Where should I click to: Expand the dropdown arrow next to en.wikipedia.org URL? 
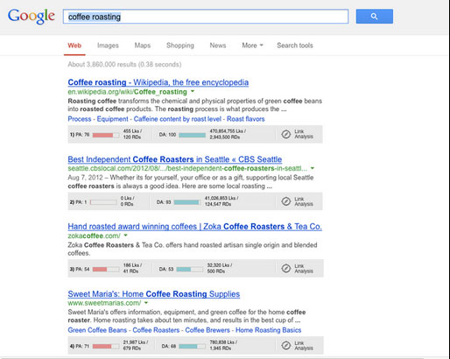coord(193,92)
